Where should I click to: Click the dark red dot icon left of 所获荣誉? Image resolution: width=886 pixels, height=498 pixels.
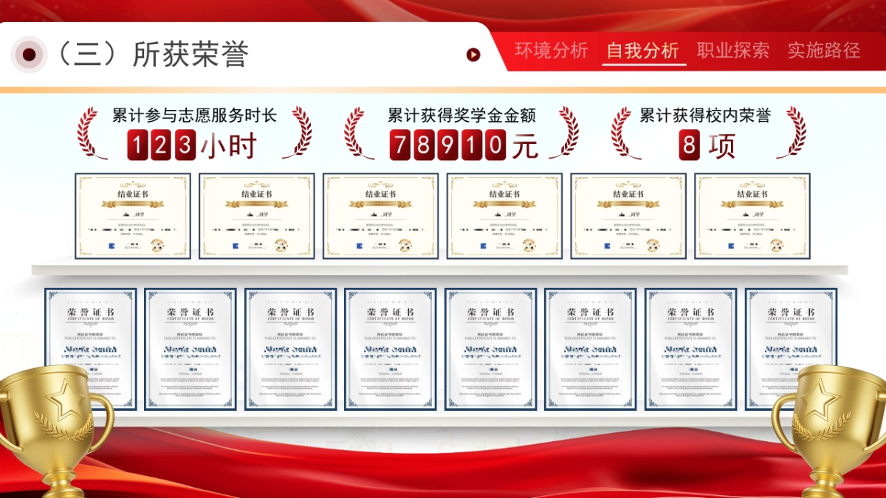30,54
